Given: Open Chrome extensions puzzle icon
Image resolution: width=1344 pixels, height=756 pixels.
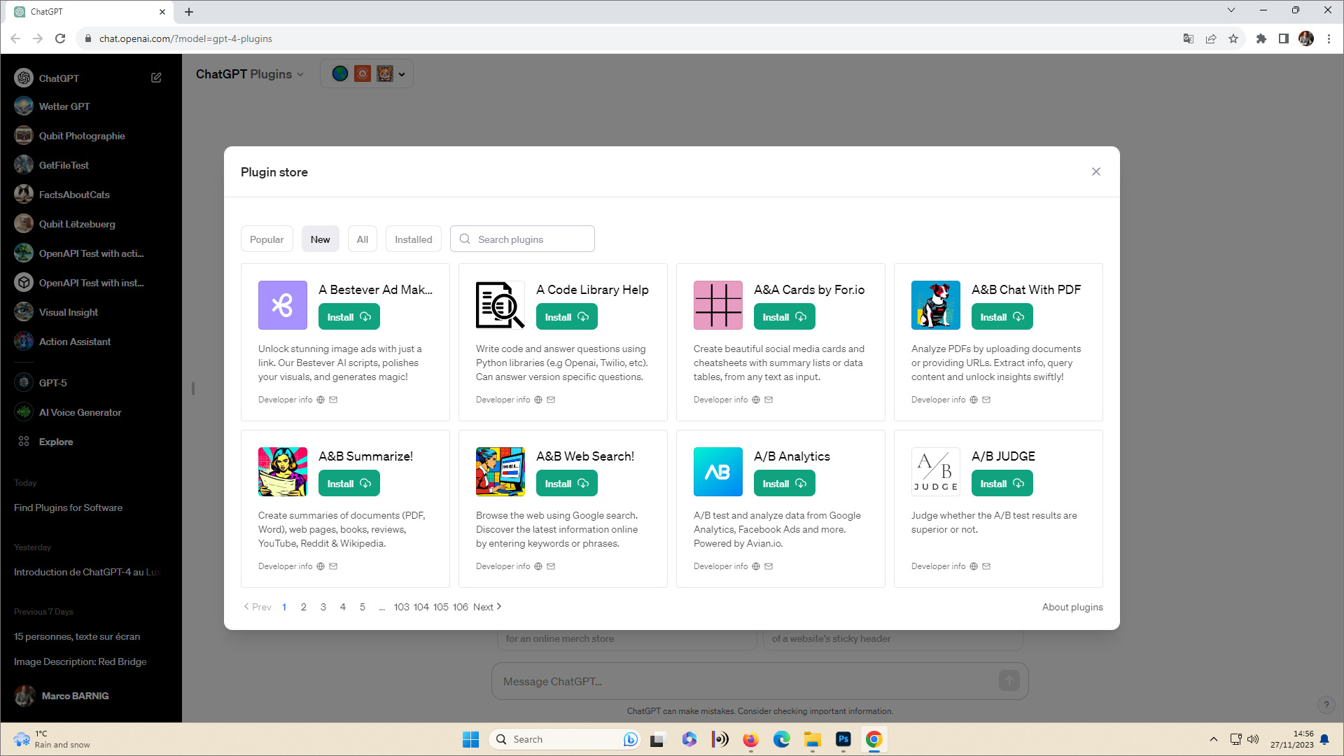Looking at the screenshot, I should 1261,38.
